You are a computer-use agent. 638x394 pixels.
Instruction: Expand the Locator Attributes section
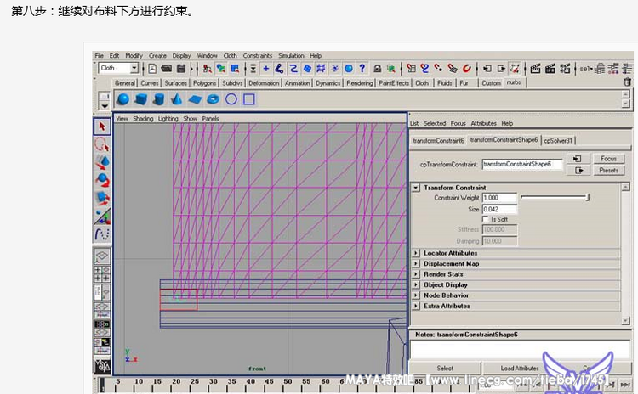[x=416, y=253]
